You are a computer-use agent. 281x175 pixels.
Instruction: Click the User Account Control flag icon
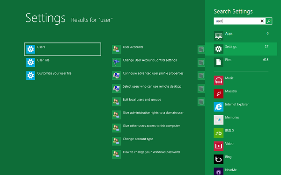pyautogui.click(x=116, y=62)
